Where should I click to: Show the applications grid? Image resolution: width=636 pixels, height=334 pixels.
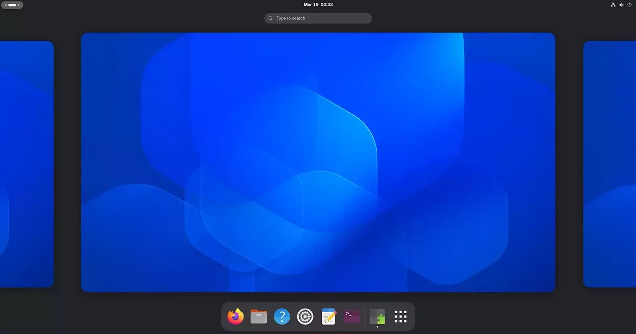pyautogui.click(x=400, y=317)
